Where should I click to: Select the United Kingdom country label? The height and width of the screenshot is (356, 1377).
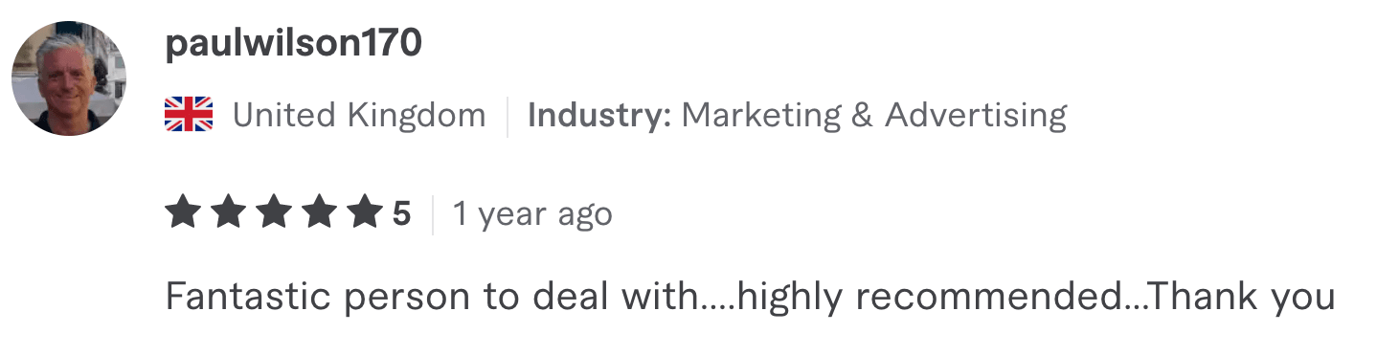click(x=359, y=116)
